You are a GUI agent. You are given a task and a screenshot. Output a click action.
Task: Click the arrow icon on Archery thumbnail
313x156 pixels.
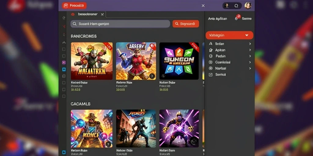pyautogui.click(x=152, y=76)
